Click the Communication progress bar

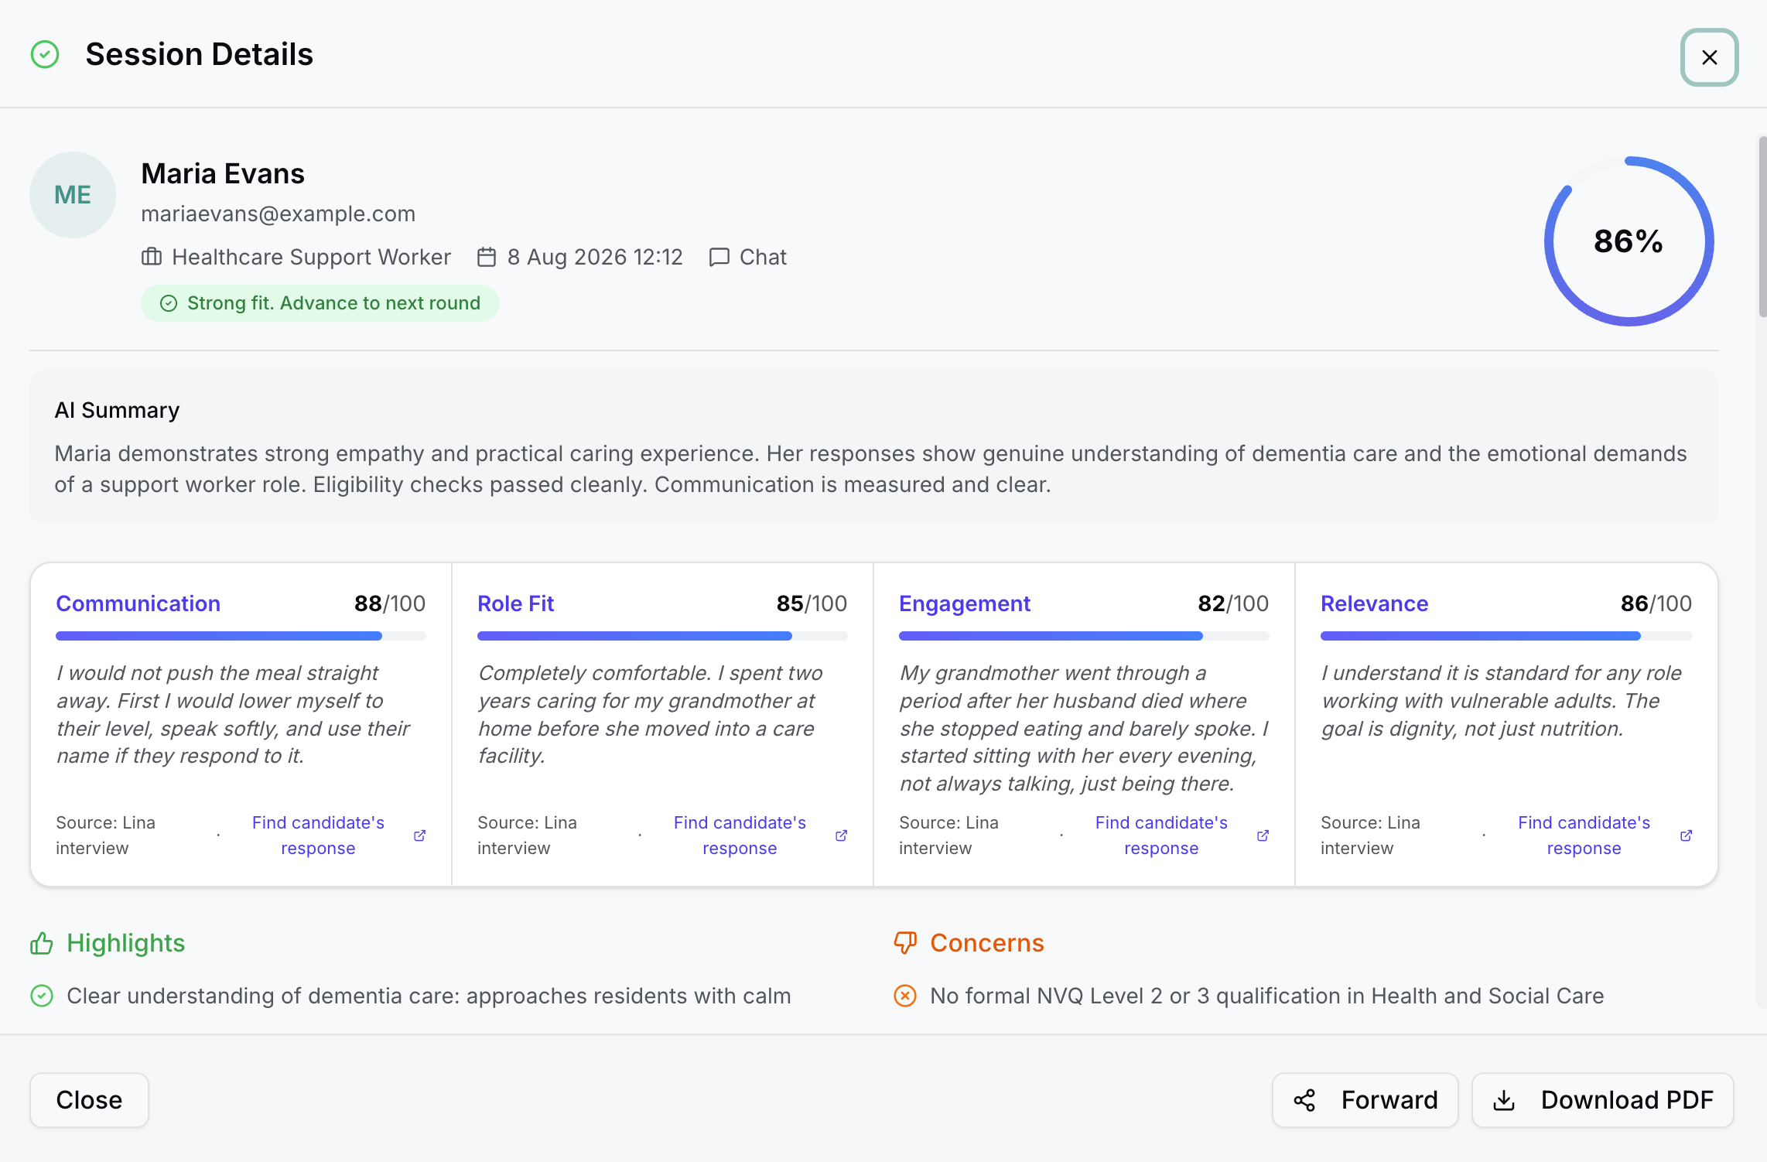pyautogui.click(x=241, y=636)
